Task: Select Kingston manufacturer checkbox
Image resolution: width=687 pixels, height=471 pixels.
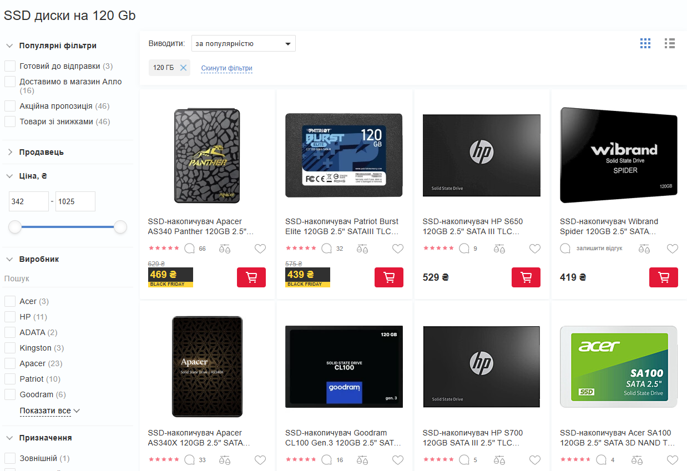Action: coord(10,348)
